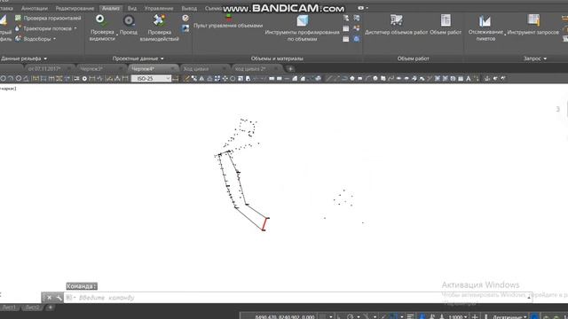Launch the Проезд drive tool

pyautogui.click(x=129, y=25)
